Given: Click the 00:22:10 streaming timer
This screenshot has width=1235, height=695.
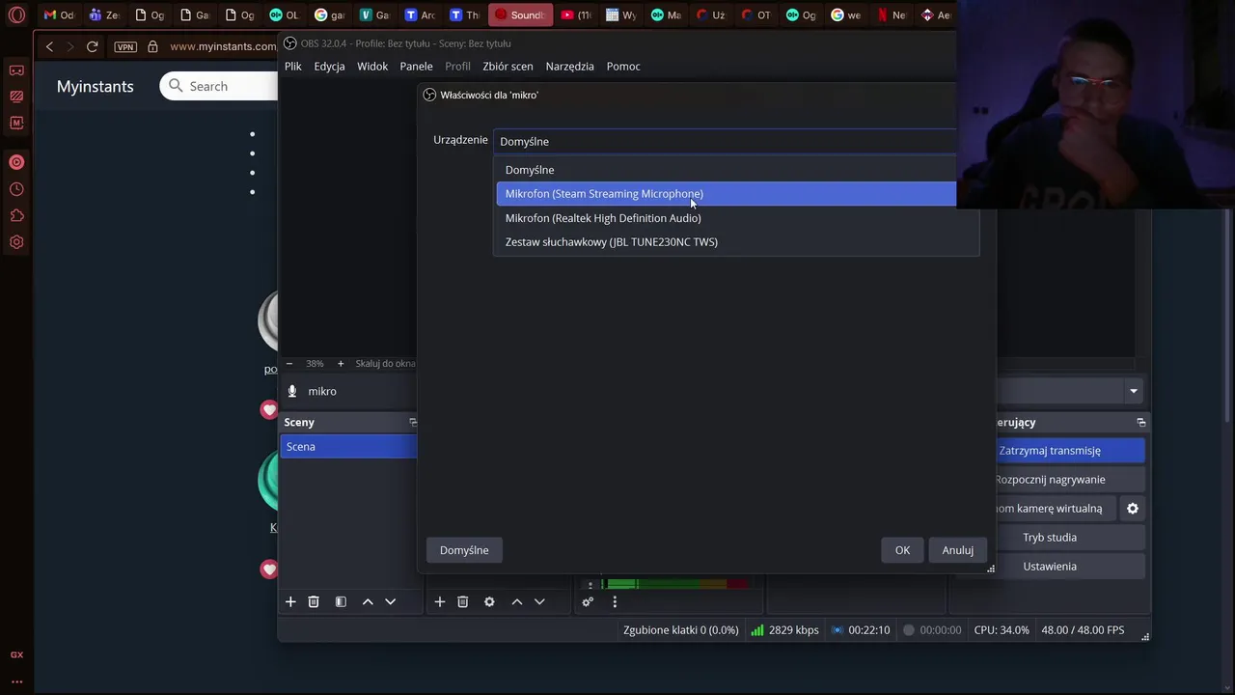Looking at the screenshot, I should pyautogui.click(x=861, y=630).
